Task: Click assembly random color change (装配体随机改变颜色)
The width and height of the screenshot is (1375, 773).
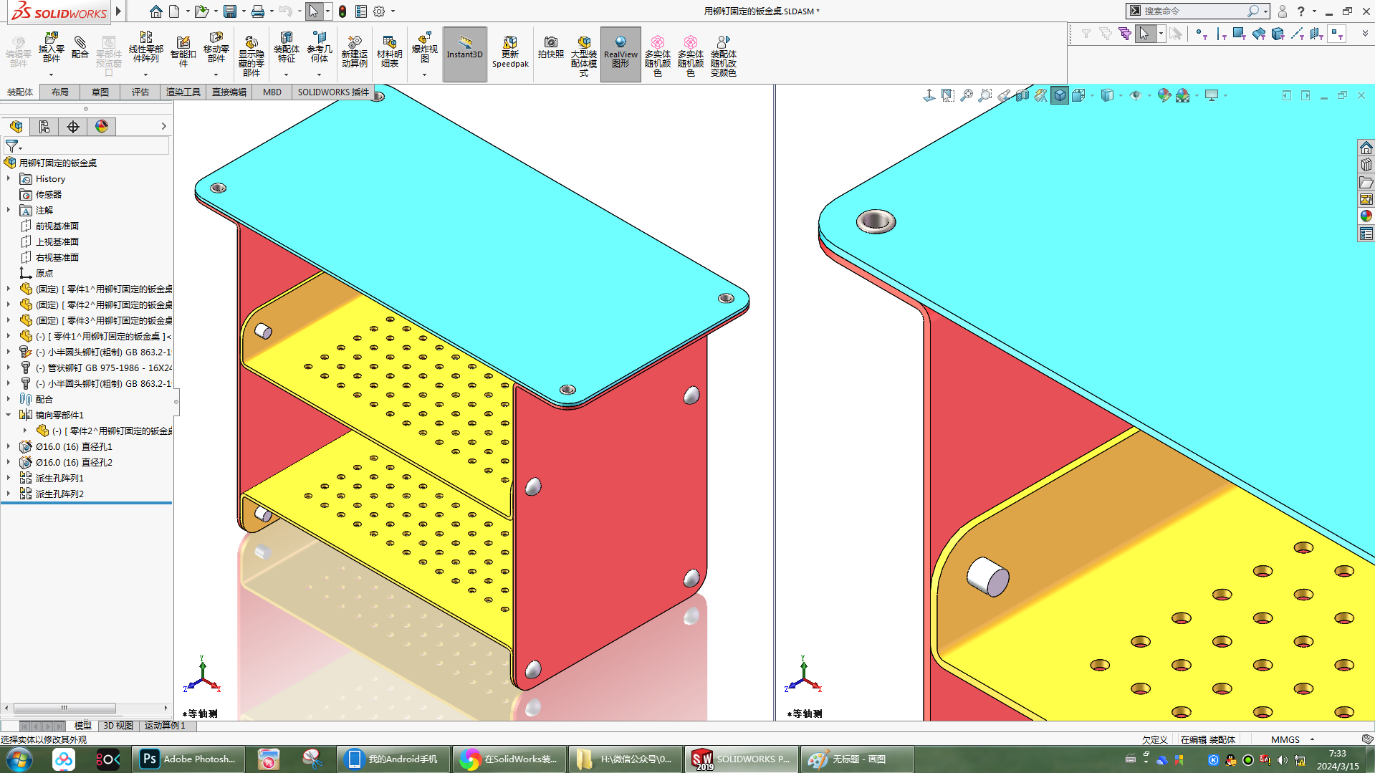Action: [723, 56]
